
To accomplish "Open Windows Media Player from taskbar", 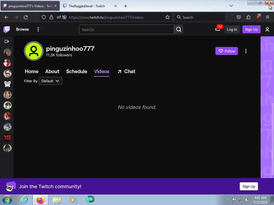I will [73, 200].
